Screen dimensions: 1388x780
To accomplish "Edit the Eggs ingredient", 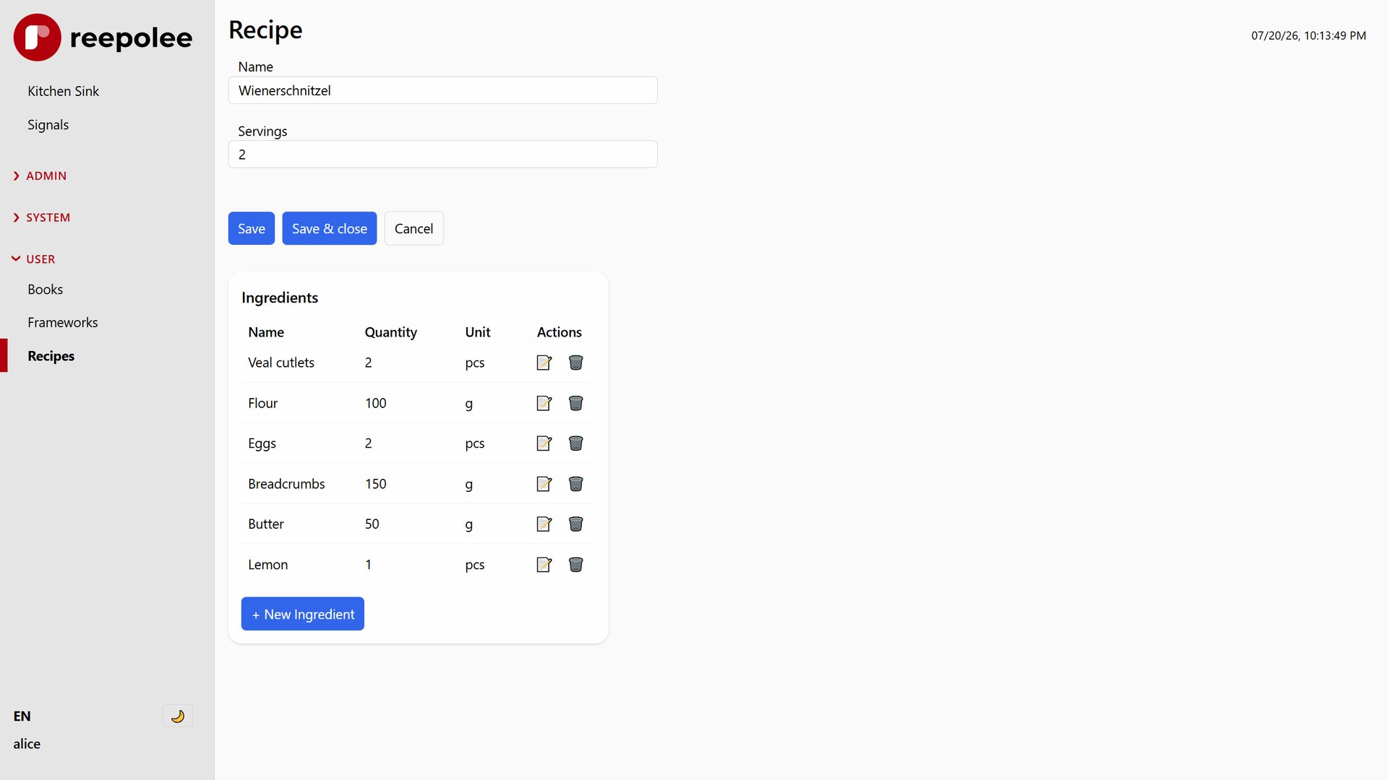I will 544,443.
